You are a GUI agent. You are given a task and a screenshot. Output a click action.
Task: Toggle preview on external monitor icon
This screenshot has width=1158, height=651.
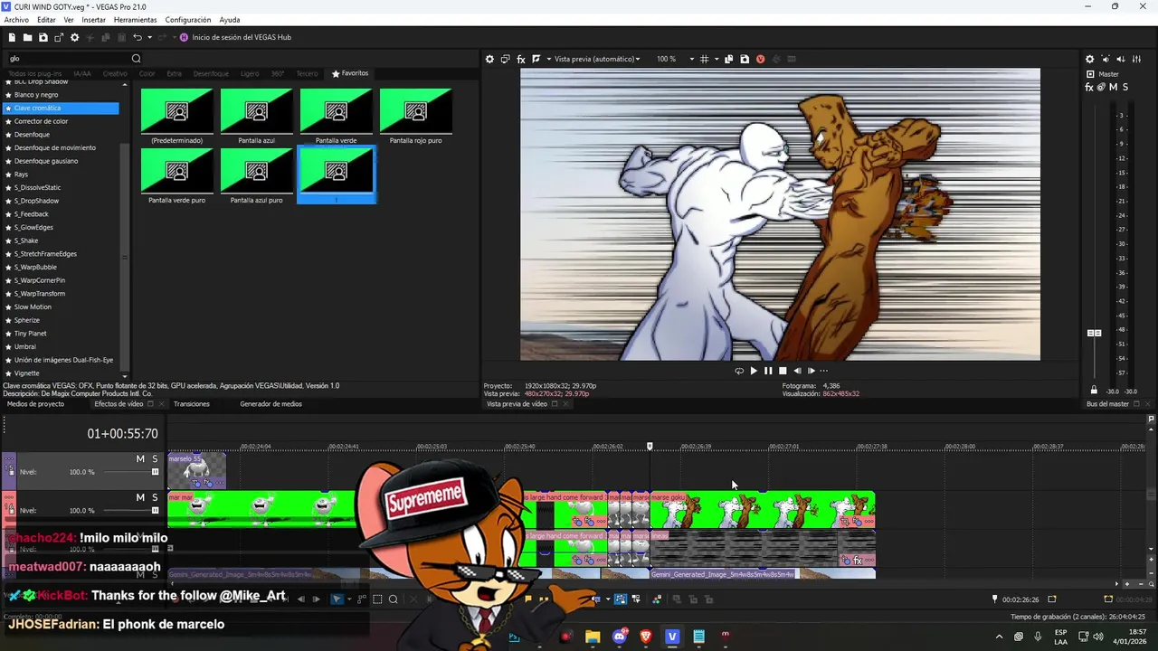506,59
